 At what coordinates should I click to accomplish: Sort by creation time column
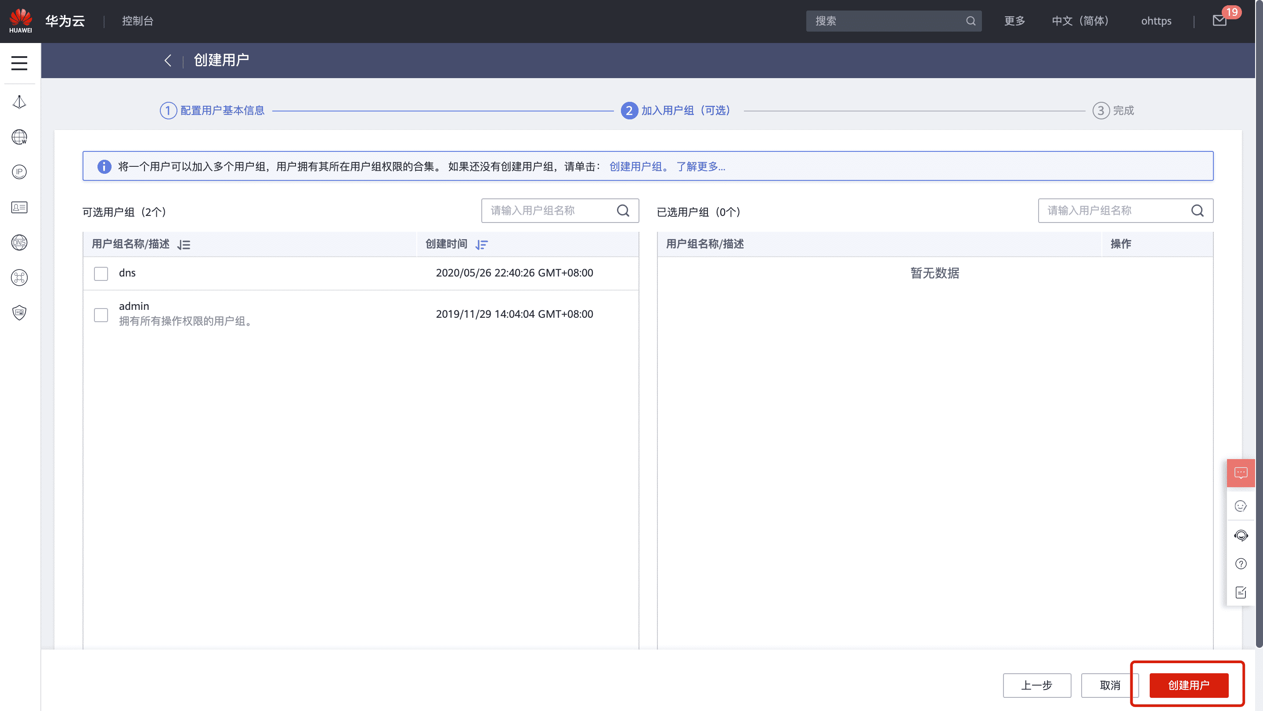(x=481, y=244)
